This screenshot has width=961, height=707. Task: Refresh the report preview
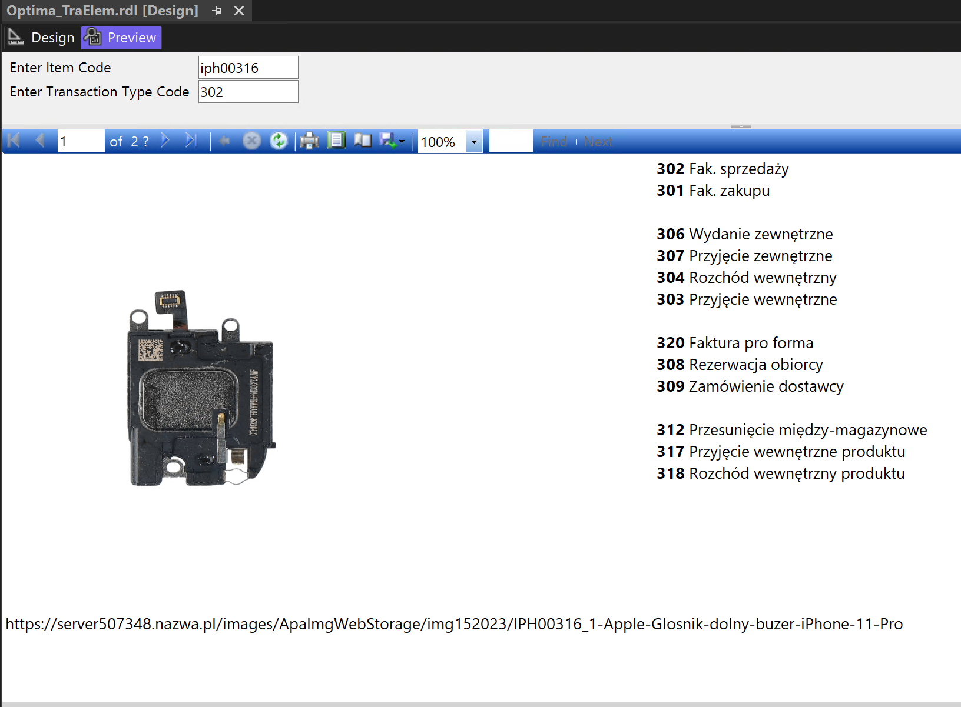[x=279, y=141]
